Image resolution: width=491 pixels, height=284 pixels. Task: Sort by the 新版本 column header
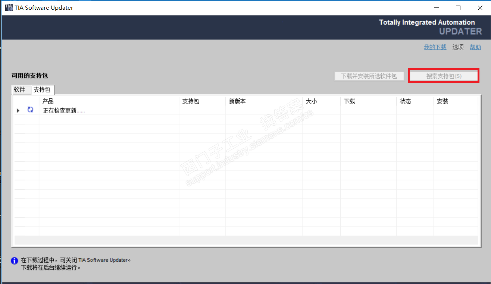tap(264, 101)
